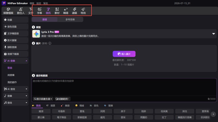Open 文字轉語音 text to speech

point(15,33)
